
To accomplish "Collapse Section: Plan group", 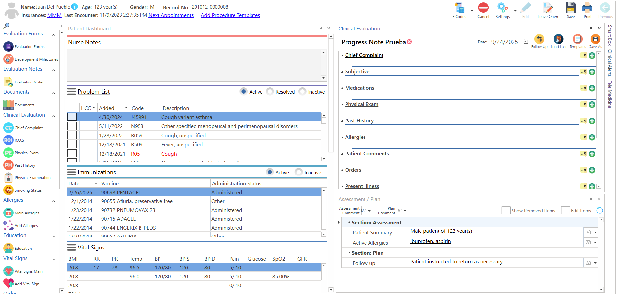I will tap(349, 253).
